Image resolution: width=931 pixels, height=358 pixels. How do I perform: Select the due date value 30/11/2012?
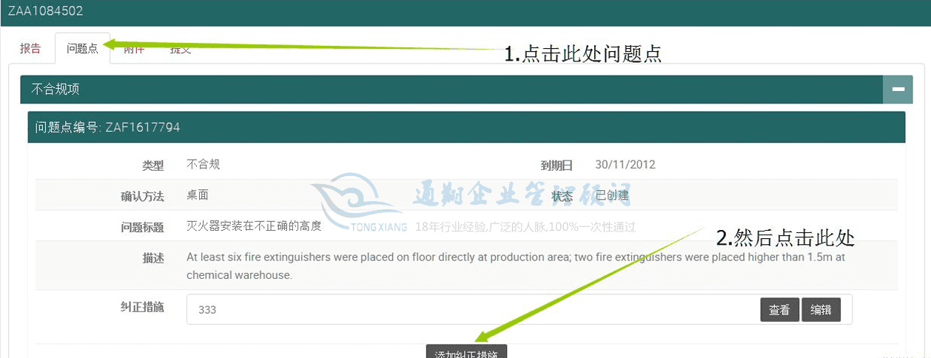[x=625, y=165]
